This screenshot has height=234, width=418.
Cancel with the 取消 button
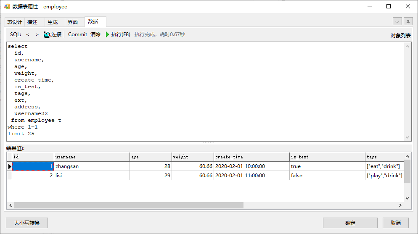[x=396, y=223]
